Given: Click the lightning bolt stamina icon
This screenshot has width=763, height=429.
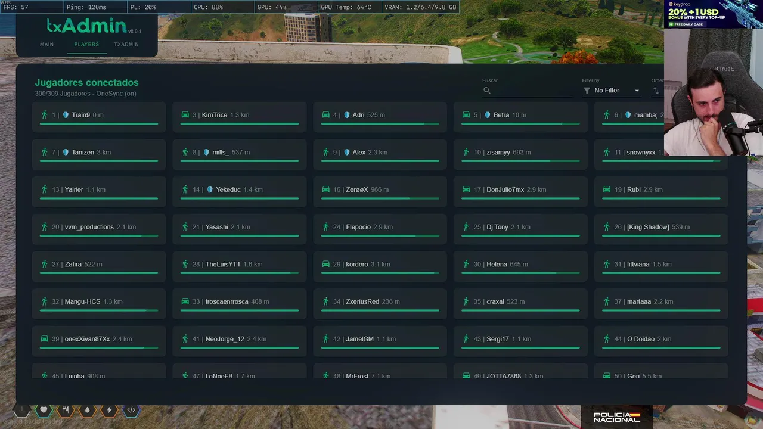Looking at the screenshot, I should 110,410.
